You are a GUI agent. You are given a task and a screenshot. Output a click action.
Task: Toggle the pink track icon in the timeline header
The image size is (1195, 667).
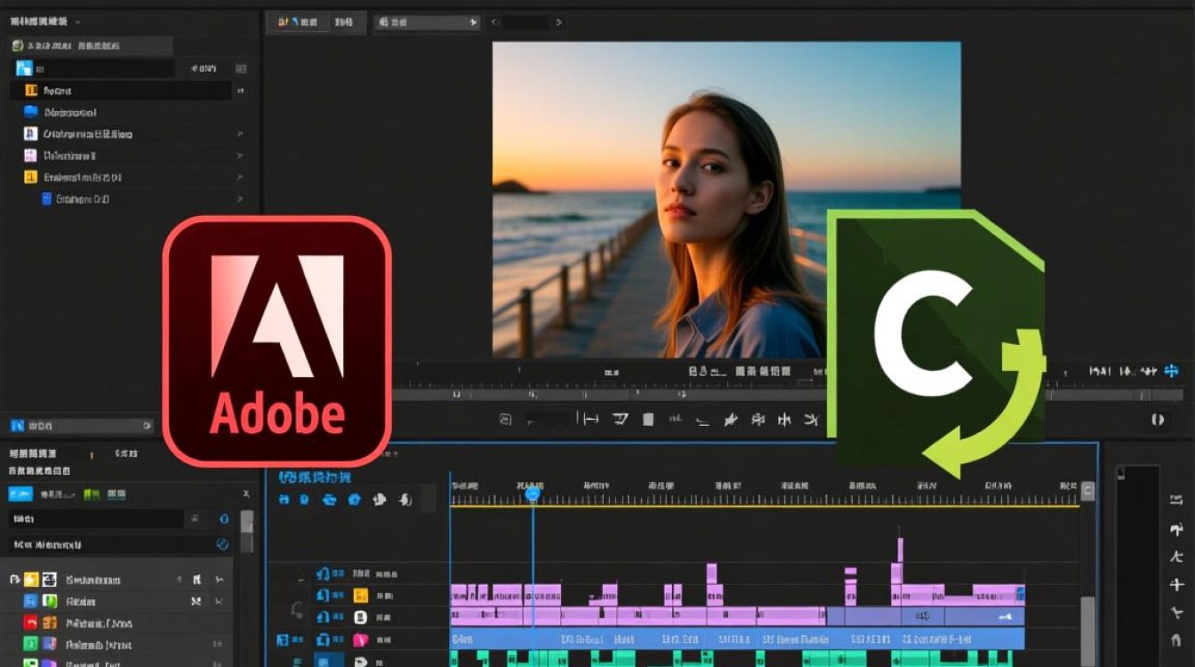361,639
